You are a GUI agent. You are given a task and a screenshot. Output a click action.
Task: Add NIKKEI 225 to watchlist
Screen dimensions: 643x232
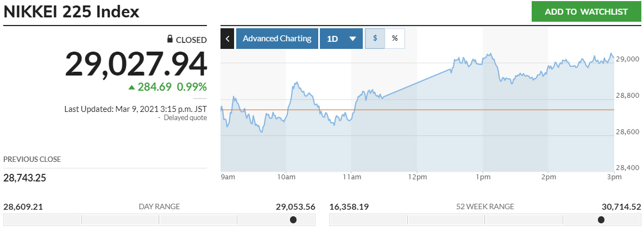click(x=586, y=11)
